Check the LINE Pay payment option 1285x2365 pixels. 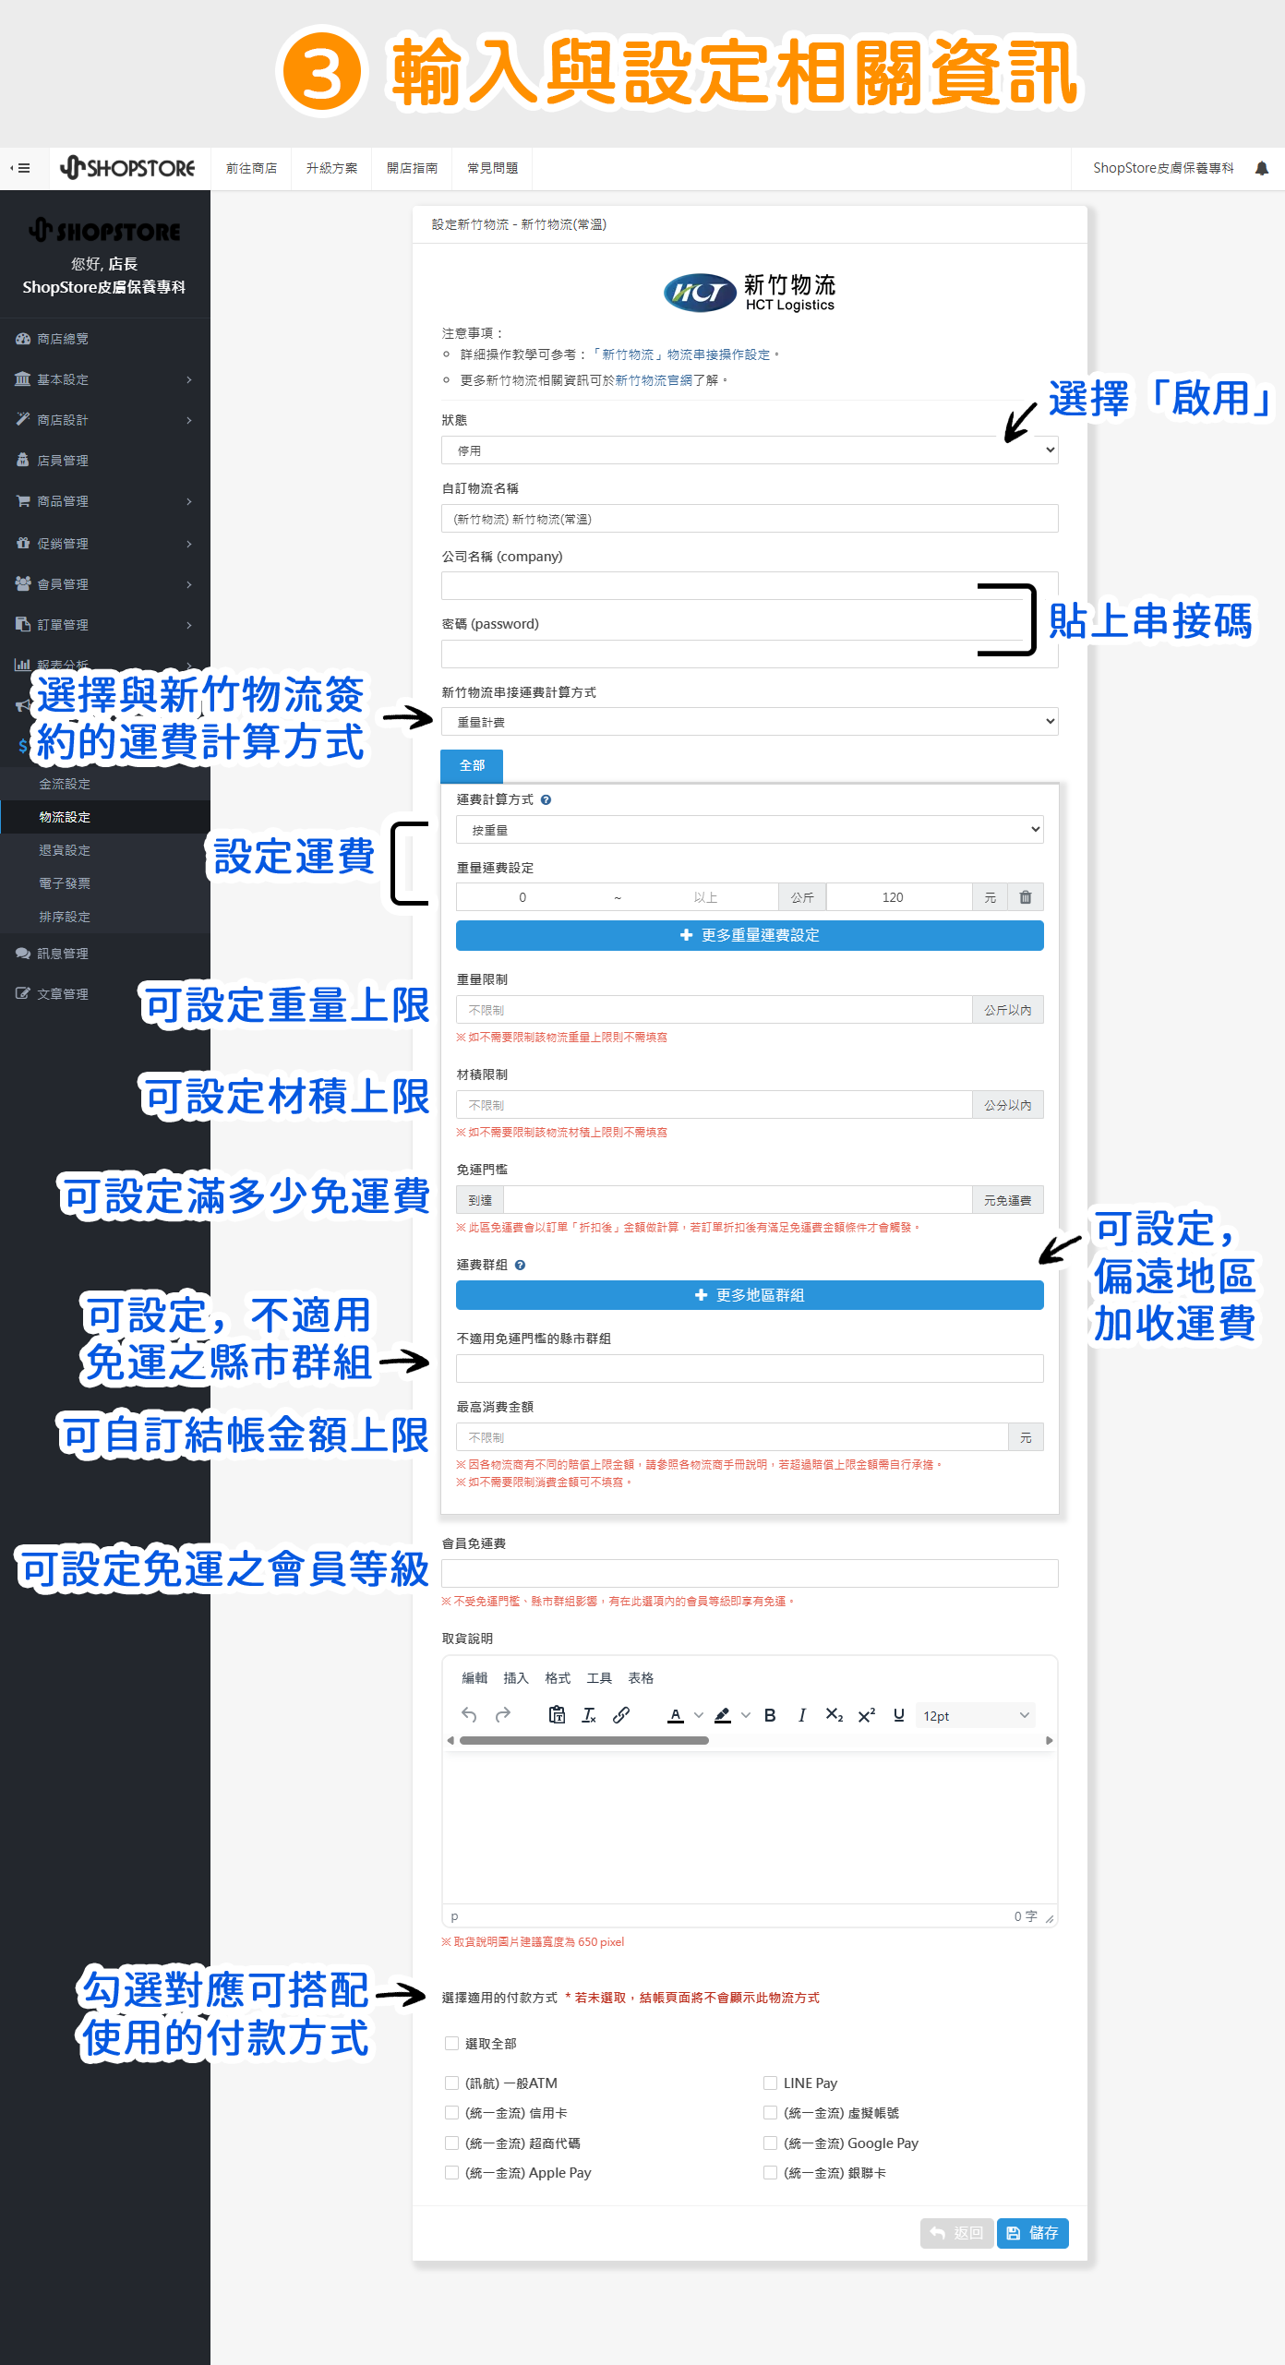[x=770, y=2083]
